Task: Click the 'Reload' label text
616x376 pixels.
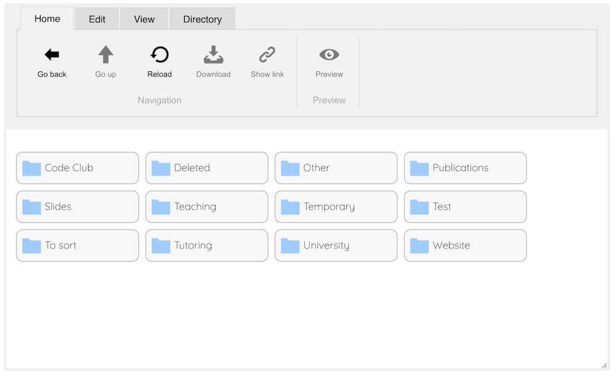Action: tap(160, 74)
